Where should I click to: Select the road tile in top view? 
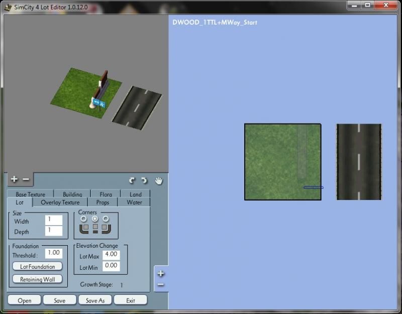pyautogui.click(x=359, y=162)
